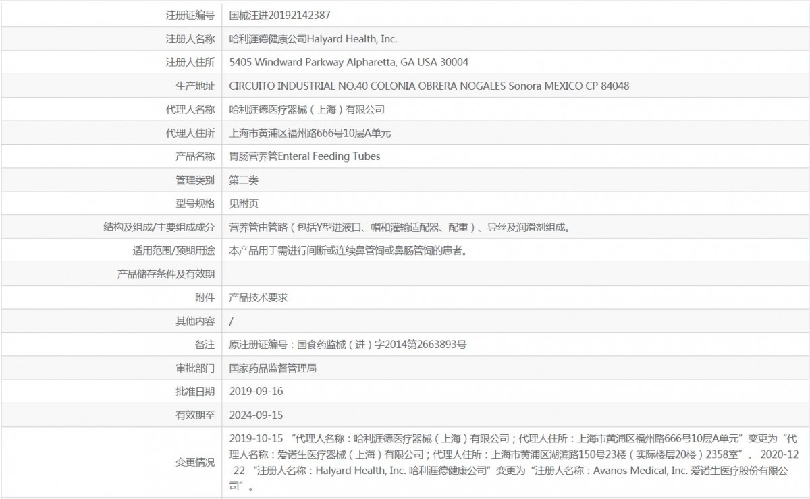Select composition text 营养管由管路
Screen dimensions: 810x499
click(x=259, y=227)
